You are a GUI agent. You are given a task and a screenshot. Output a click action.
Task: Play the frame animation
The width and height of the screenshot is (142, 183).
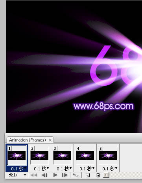click(55, 175)
